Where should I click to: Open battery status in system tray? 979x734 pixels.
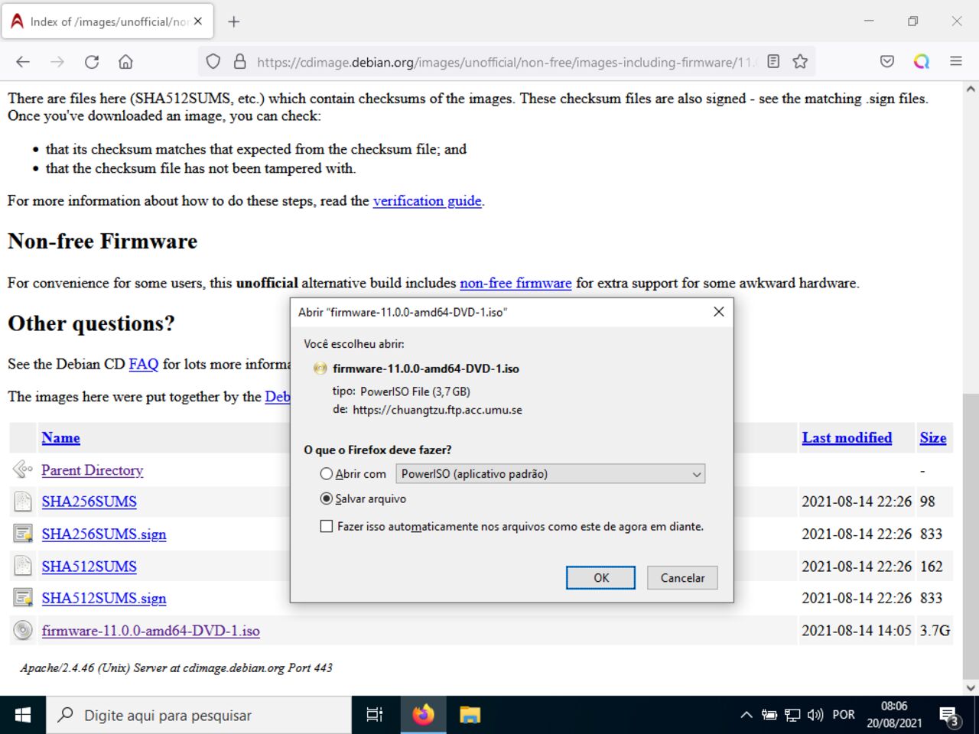click(x=769, y=715)
